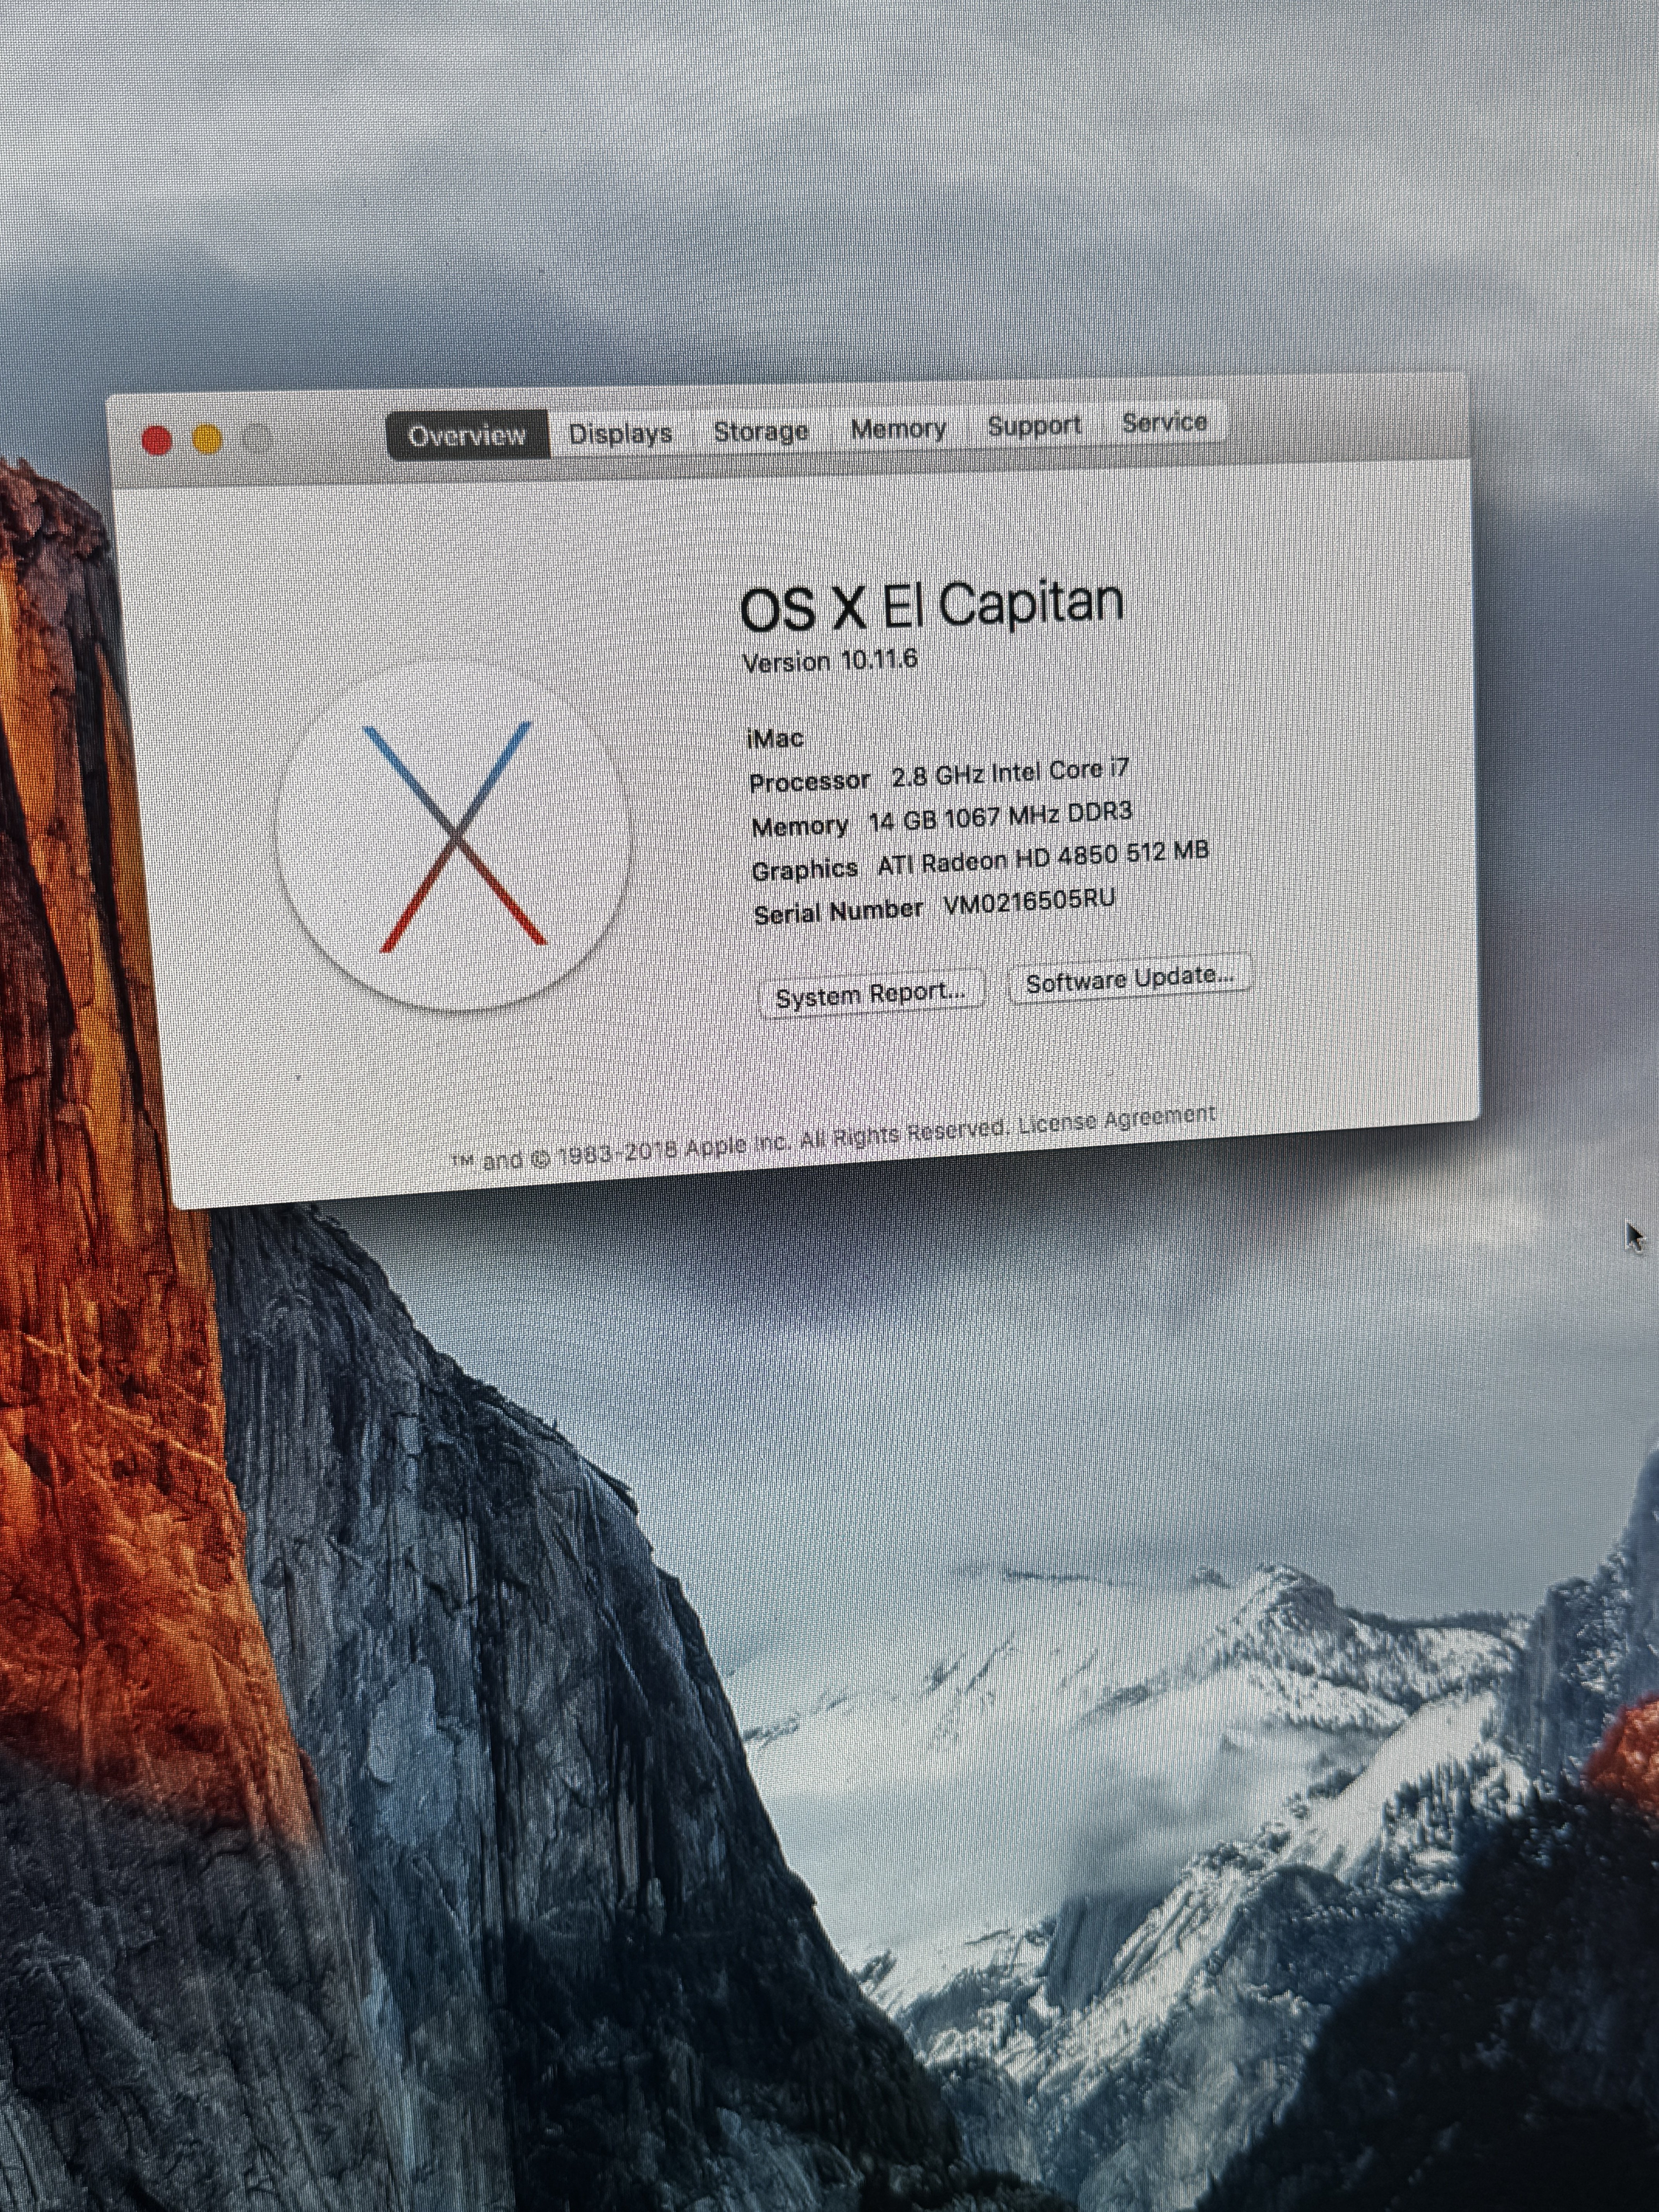Image resolution: width=1659 pixels, height=2212 pixels.
Task: Click the iMac model name
Action: click(x=775, y=738)
